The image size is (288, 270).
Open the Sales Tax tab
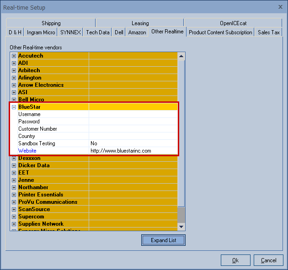click(x=268, y=32)
